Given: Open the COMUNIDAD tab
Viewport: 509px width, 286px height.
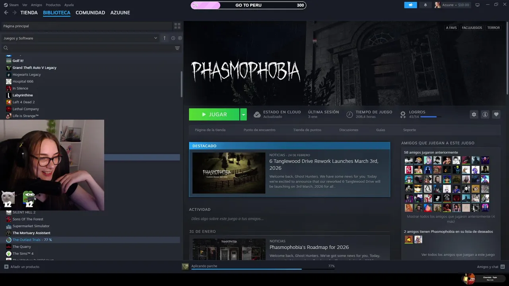Looking at the screenshot, I should point(90,13).
